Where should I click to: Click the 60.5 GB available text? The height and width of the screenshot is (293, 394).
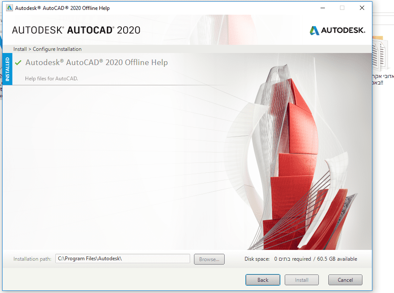coord(337,259)
